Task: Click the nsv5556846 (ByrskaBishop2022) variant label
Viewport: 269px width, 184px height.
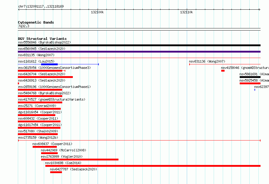Action: coord(44,42)
